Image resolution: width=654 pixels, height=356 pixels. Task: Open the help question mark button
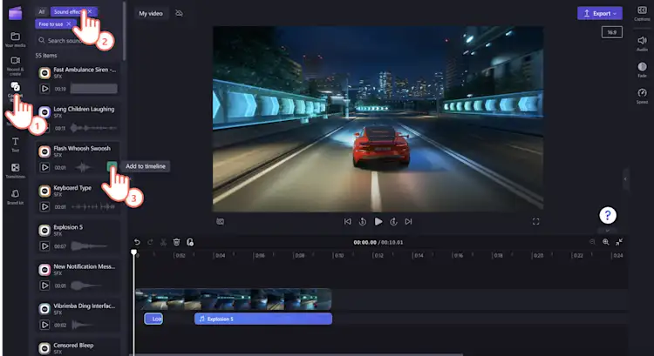(x=608, y=215)
